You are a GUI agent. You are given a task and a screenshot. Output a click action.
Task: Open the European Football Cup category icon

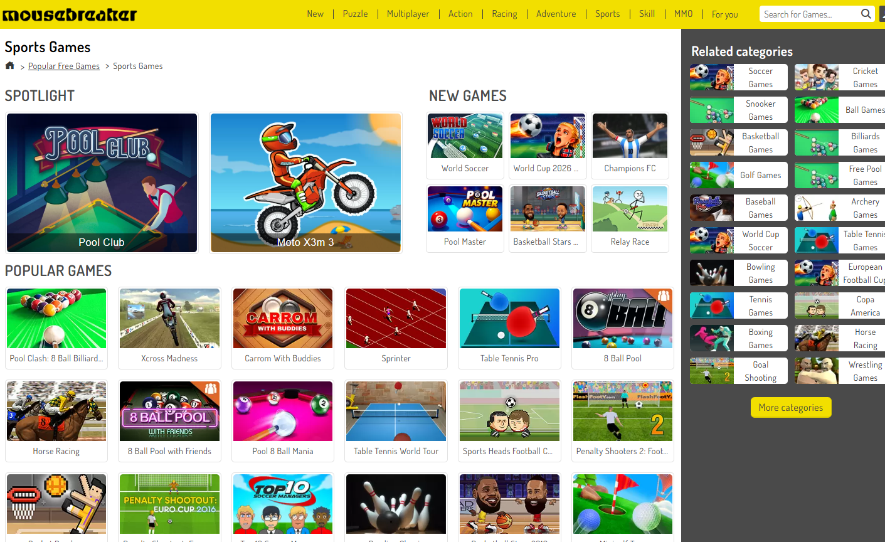(x=817, y=274)
